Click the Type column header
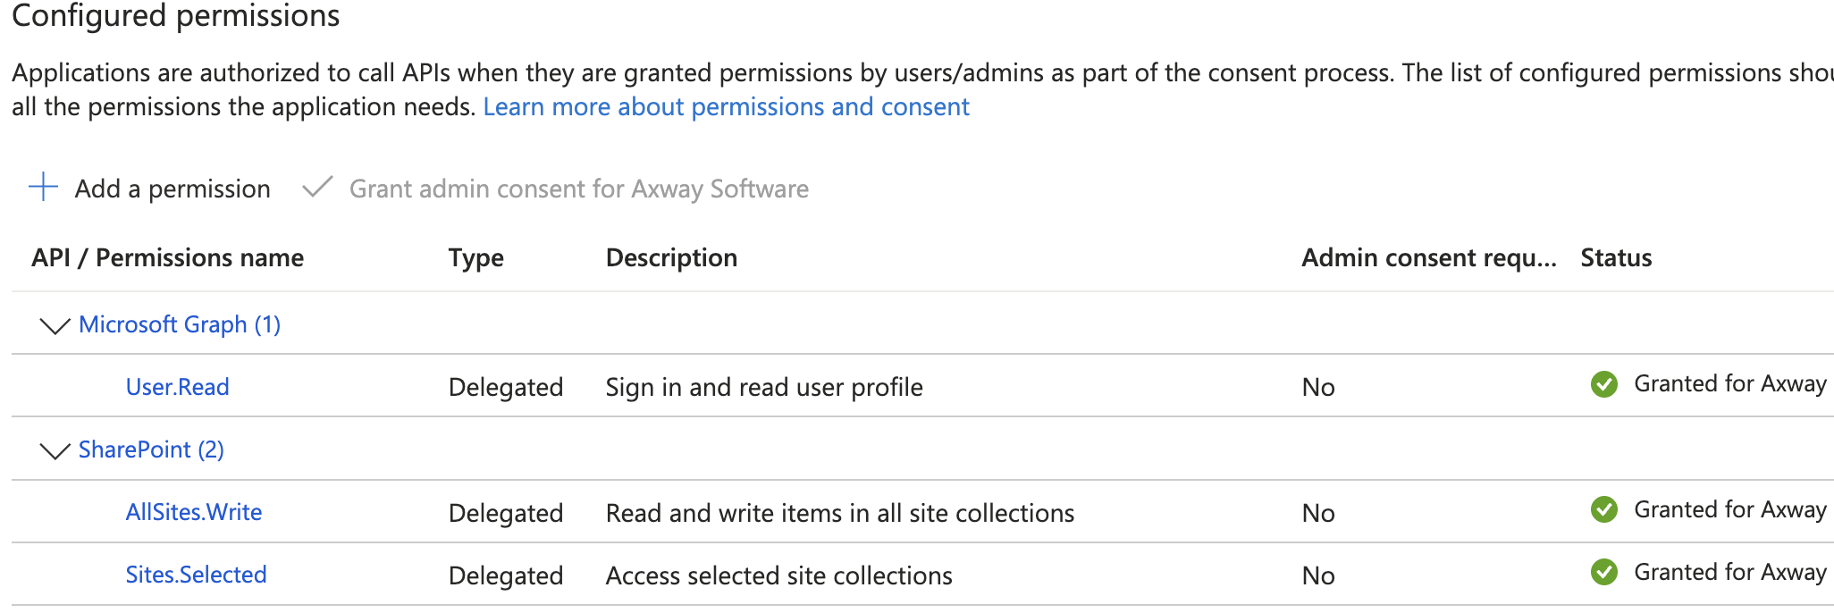 tap(475, 258)
